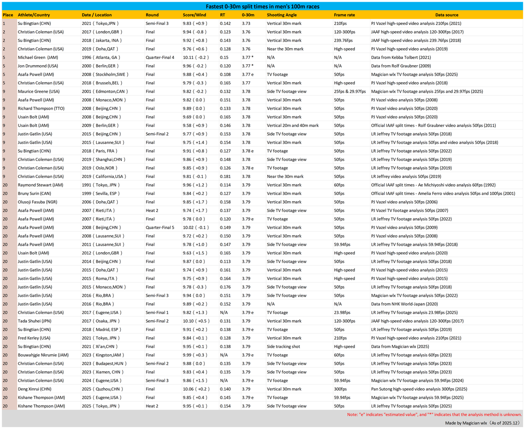Click score "10.06 (+0.2)"
This screenshot has height=429, width=525.
(196, 389)
